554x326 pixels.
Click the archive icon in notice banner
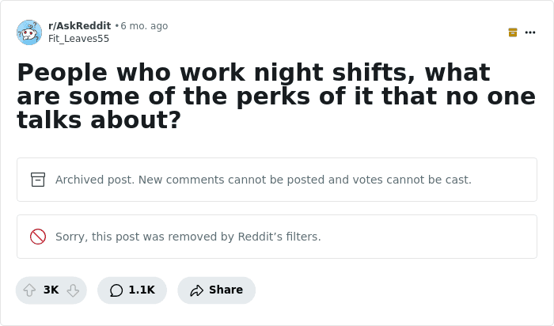38,180
